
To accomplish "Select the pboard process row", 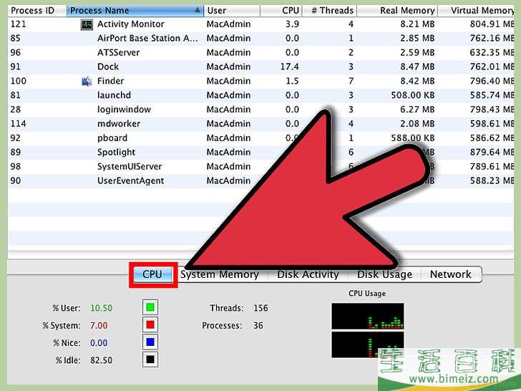I will [260, 138].
